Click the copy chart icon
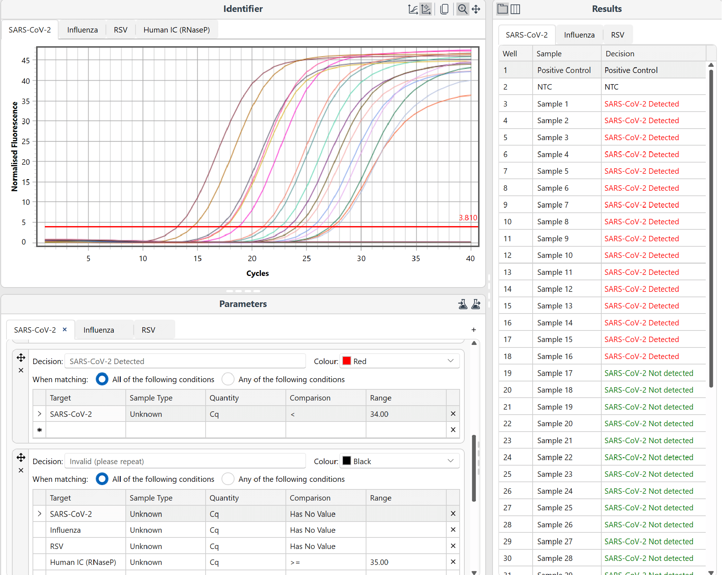Image resolution: width=722 pixels, height=575 pixels. coord(444,9)
